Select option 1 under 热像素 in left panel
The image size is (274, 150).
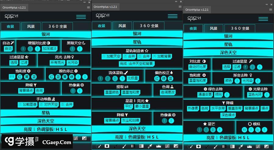[x=72, y=91]
